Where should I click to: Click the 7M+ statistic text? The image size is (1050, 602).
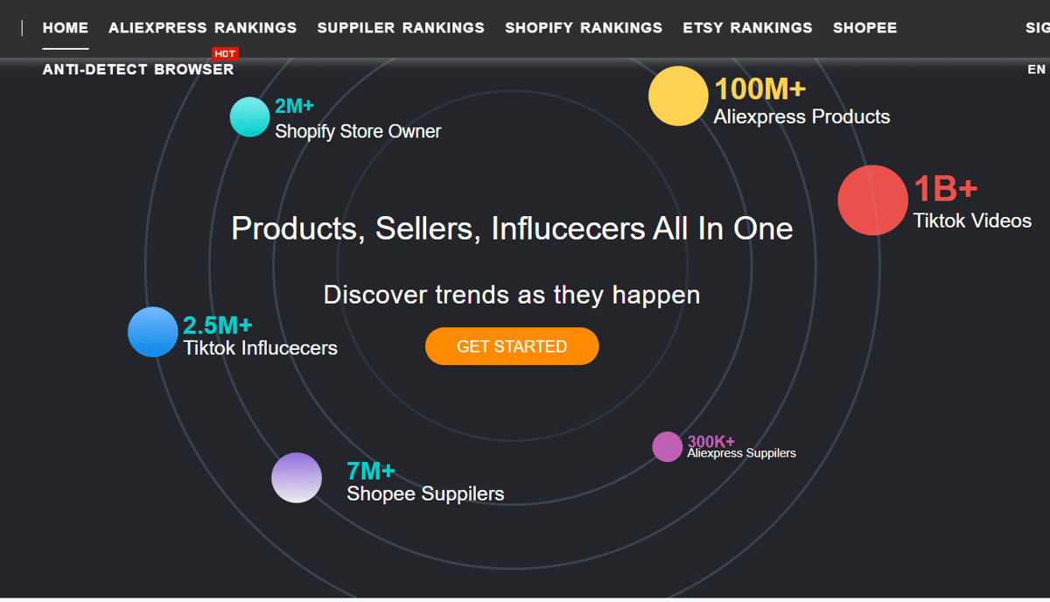(371, 471)
